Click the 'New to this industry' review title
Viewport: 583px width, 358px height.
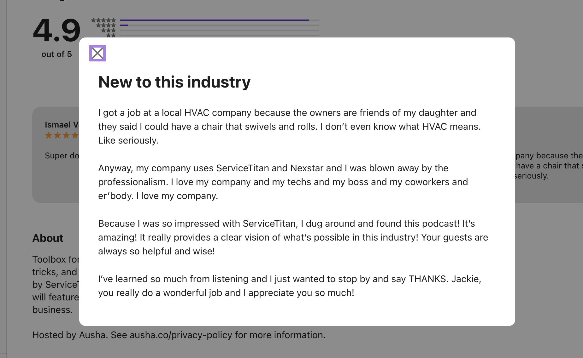coord(174,82)
